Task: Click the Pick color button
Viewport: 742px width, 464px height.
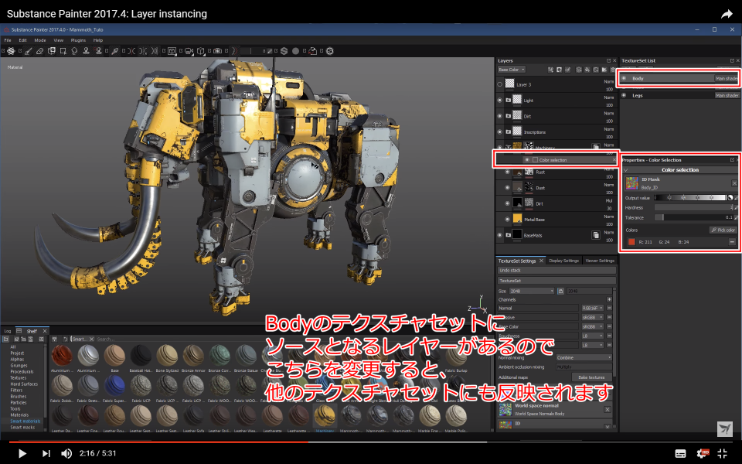Action: point(723,230)
